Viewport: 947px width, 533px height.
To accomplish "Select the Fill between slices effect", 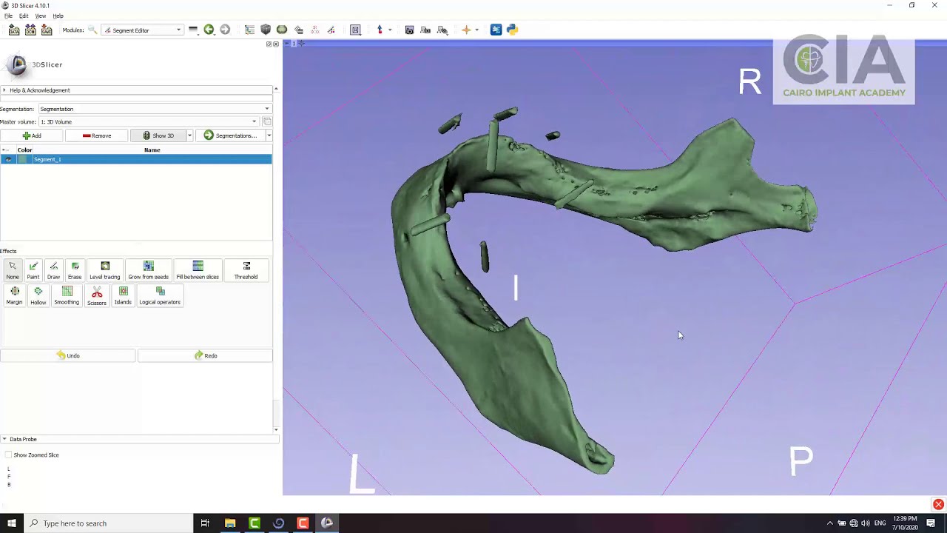I will [x=198, y=270].
